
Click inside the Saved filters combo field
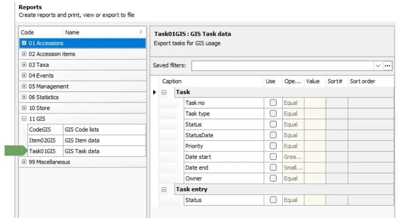tap(283, 66)
